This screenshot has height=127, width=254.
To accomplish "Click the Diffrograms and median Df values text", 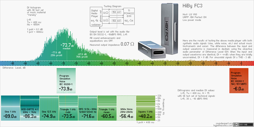I will [x=196, y=90].
